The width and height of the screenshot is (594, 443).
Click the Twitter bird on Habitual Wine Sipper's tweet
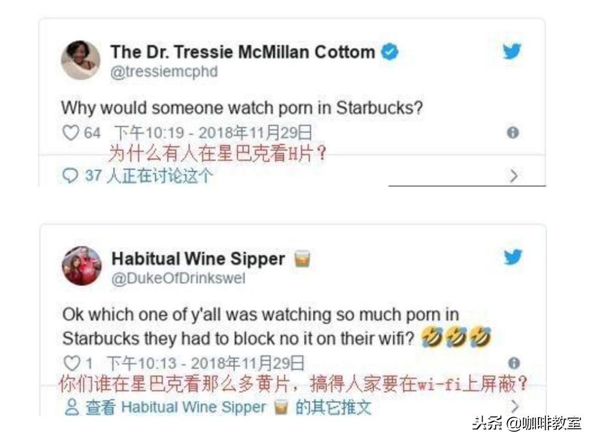(x=513, y=257)
